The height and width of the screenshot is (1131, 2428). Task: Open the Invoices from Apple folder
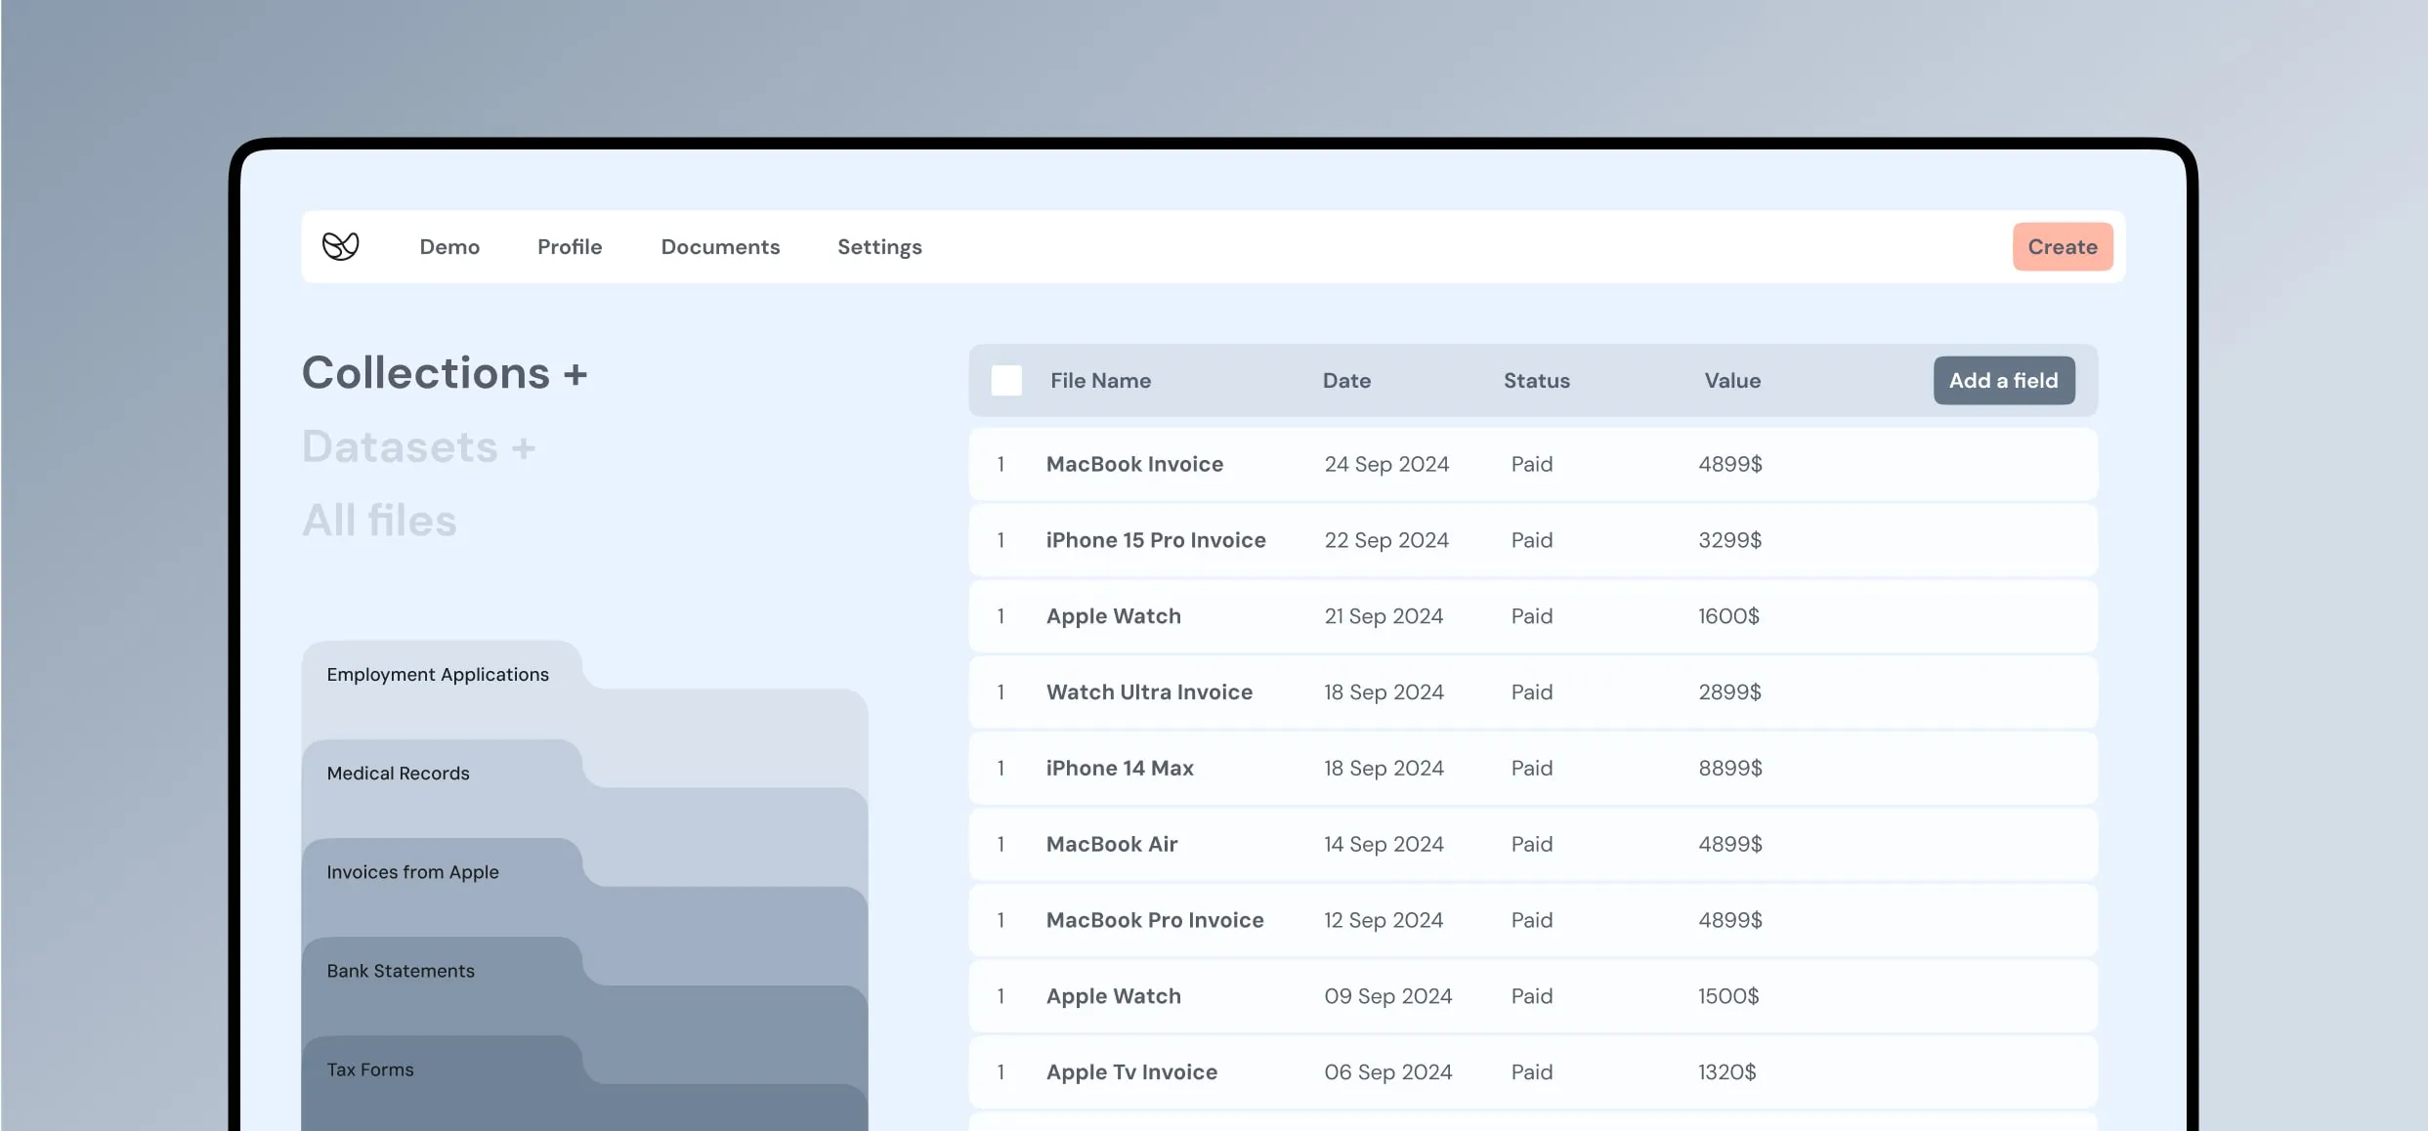(412, 871)
